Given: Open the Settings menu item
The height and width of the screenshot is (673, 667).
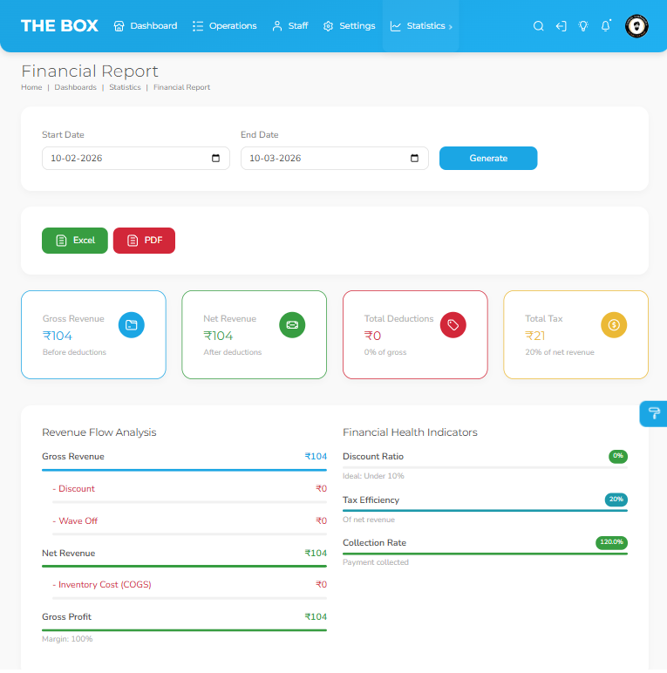Looking at the screenshot, I should (x=349, y=26).
